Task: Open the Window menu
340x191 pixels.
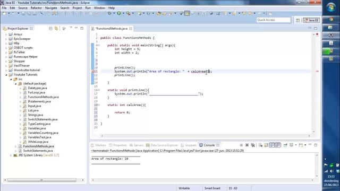Action: tap(99, 8)
